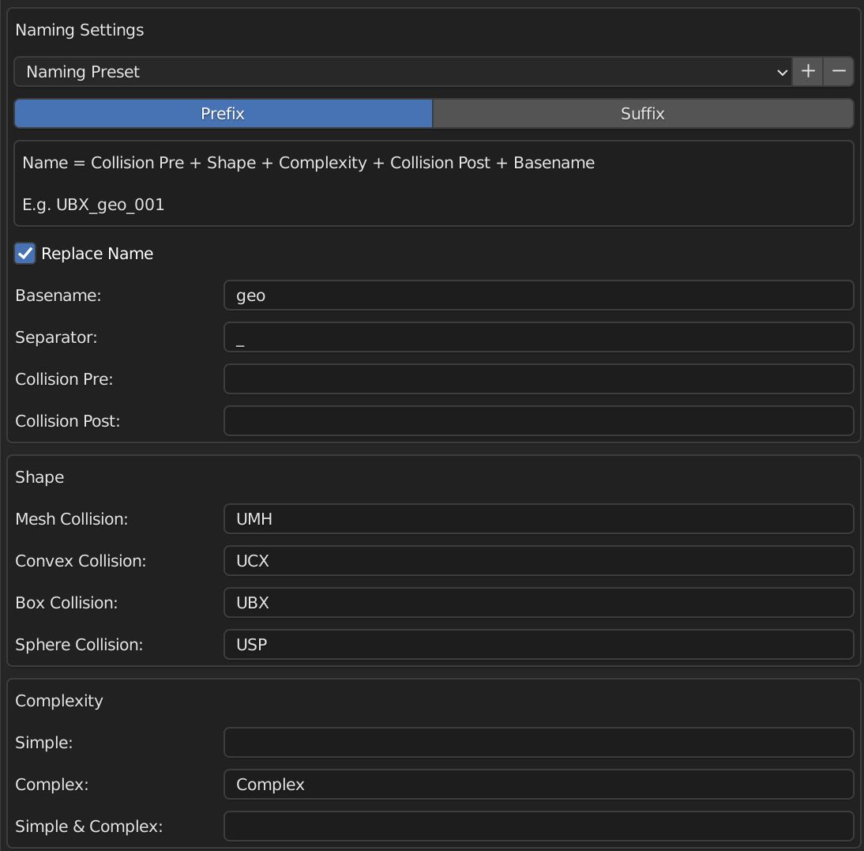The image size is (864, 851).
Task: Switch to the Suffix tab
Action: [642, 113]
